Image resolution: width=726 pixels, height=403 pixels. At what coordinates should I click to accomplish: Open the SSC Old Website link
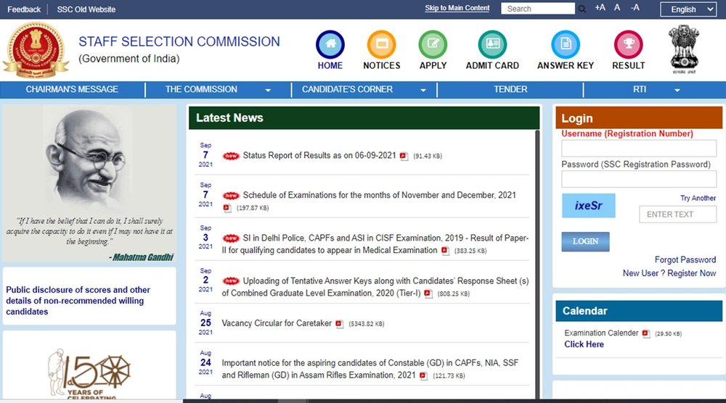coord(86,9)
